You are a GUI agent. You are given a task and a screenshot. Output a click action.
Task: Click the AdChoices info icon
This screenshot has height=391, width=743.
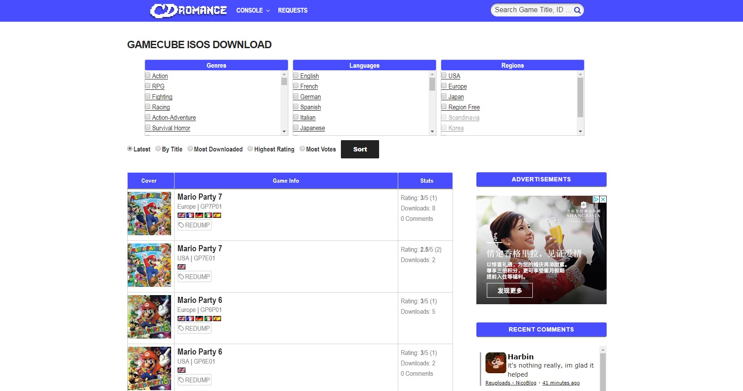pos(596,199)
